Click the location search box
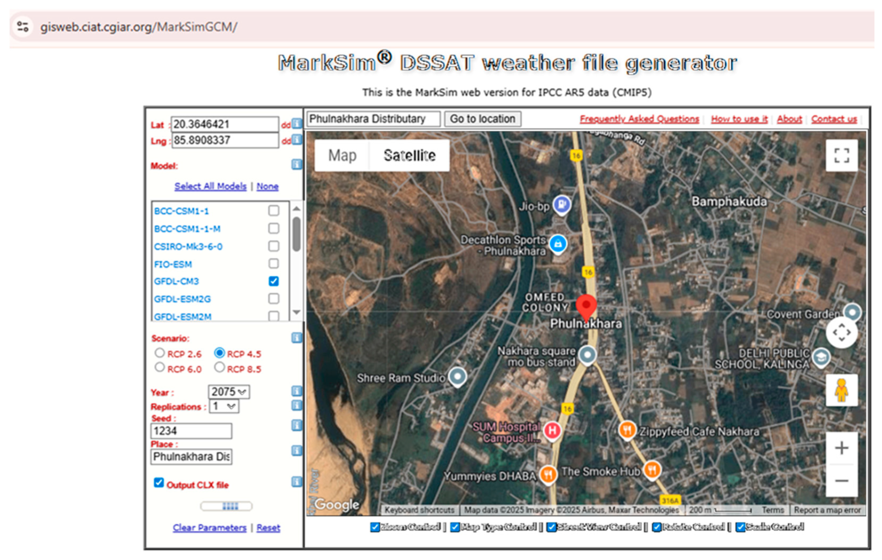The height and width of the screenshot is (560, 882). (373, 119)
